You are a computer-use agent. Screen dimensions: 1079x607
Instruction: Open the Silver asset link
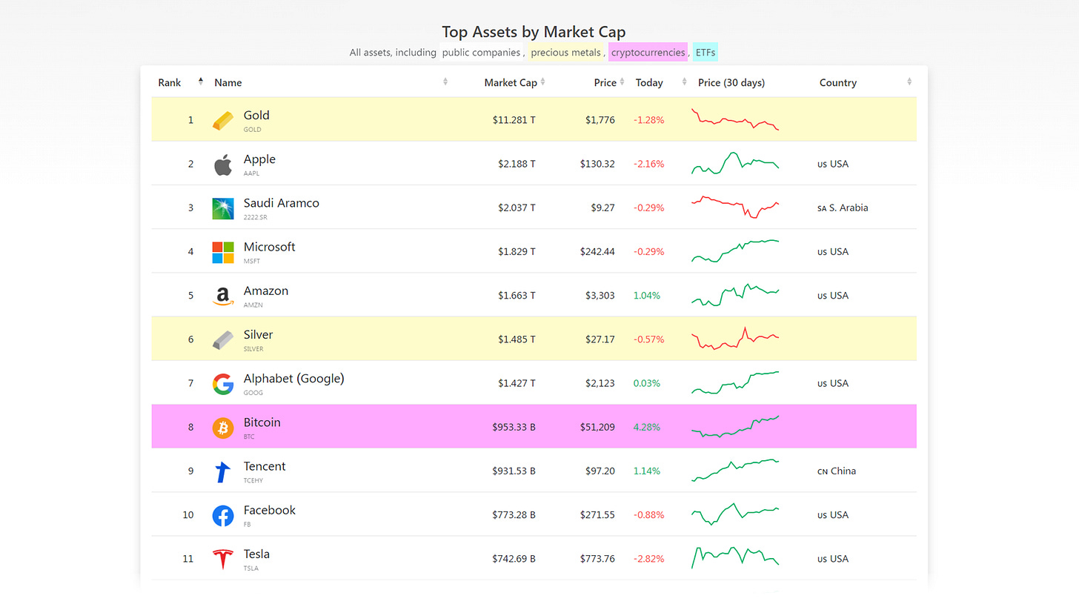point(258,334)
